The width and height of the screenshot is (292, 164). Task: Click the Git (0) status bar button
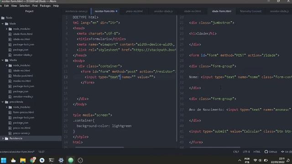(287, 152)
